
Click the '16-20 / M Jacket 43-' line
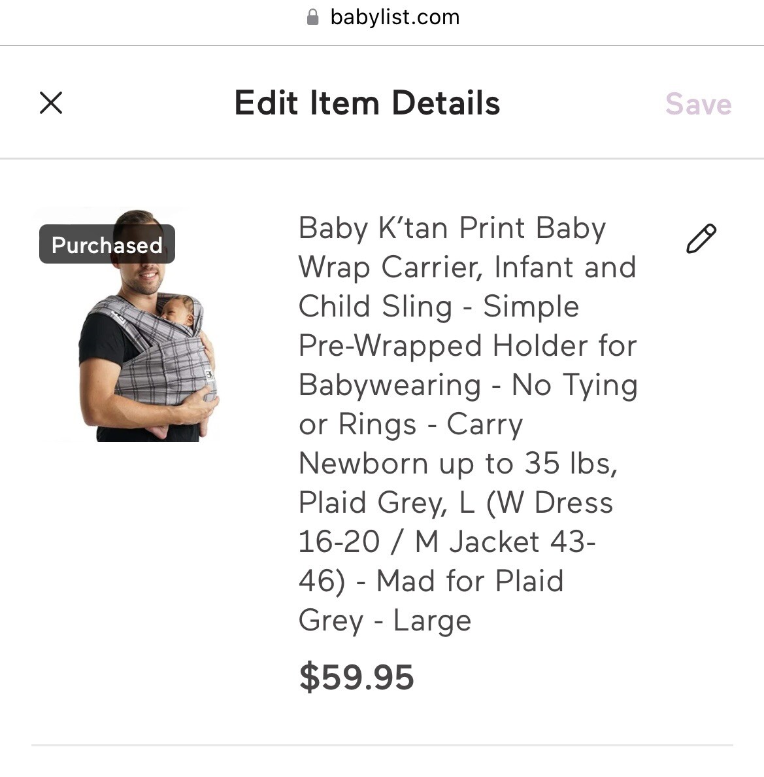[447, 542]
